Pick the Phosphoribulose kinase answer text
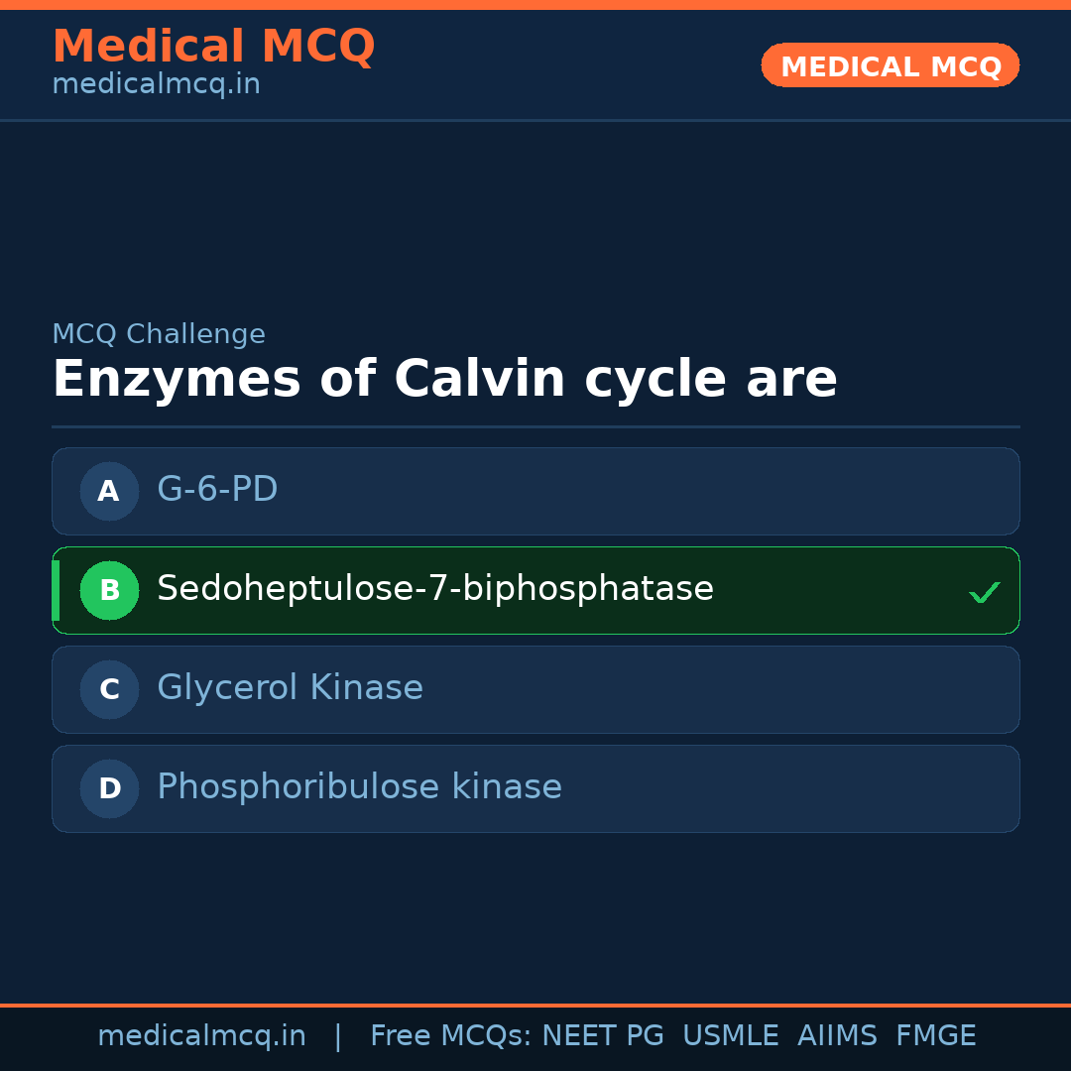The image size is (1071, 1071). [359, 787]
